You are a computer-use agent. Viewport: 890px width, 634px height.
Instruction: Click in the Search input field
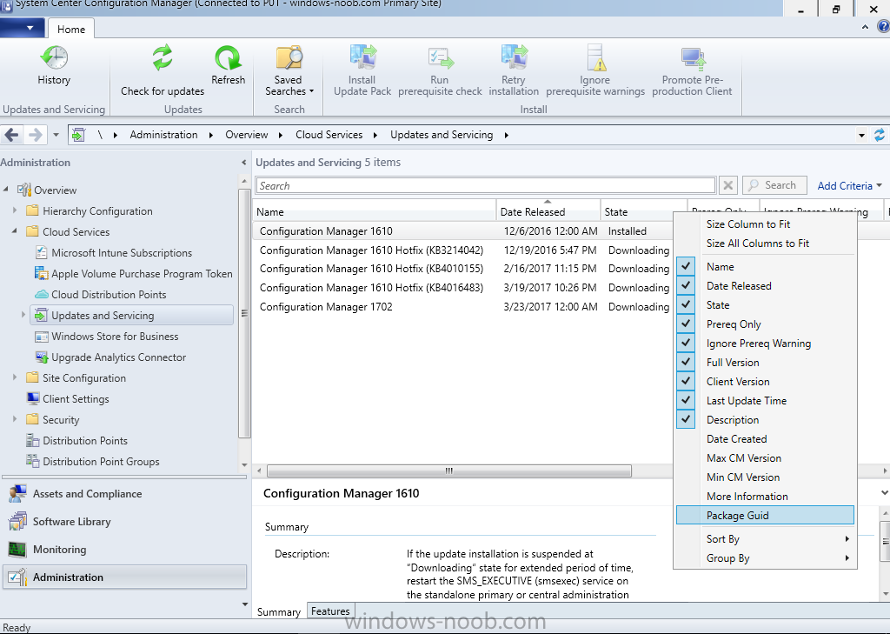(x=486, y=186)
